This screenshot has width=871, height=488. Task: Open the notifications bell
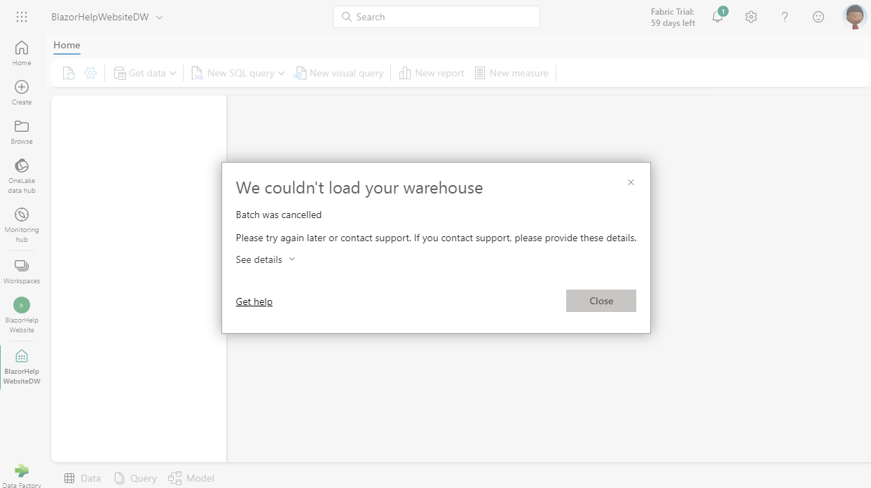(x=718, y=17)
